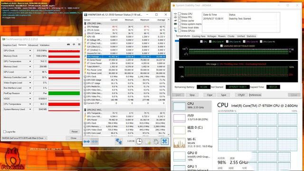The image size is (304, 171).
Task: Open CPU Temperature dropdown in GPU-Z
Action: coord(30,104)
